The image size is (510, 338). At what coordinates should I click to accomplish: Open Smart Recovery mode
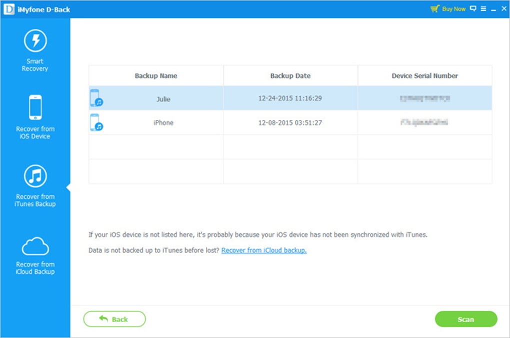[x=35, y=50]
